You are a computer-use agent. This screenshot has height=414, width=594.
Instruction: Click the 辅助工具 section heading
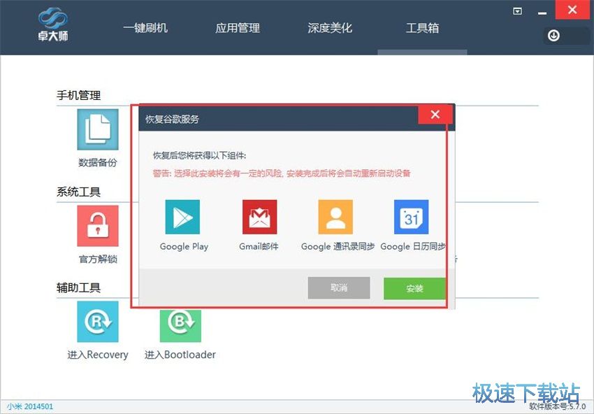pyautogui.click(x=78, y=287)
